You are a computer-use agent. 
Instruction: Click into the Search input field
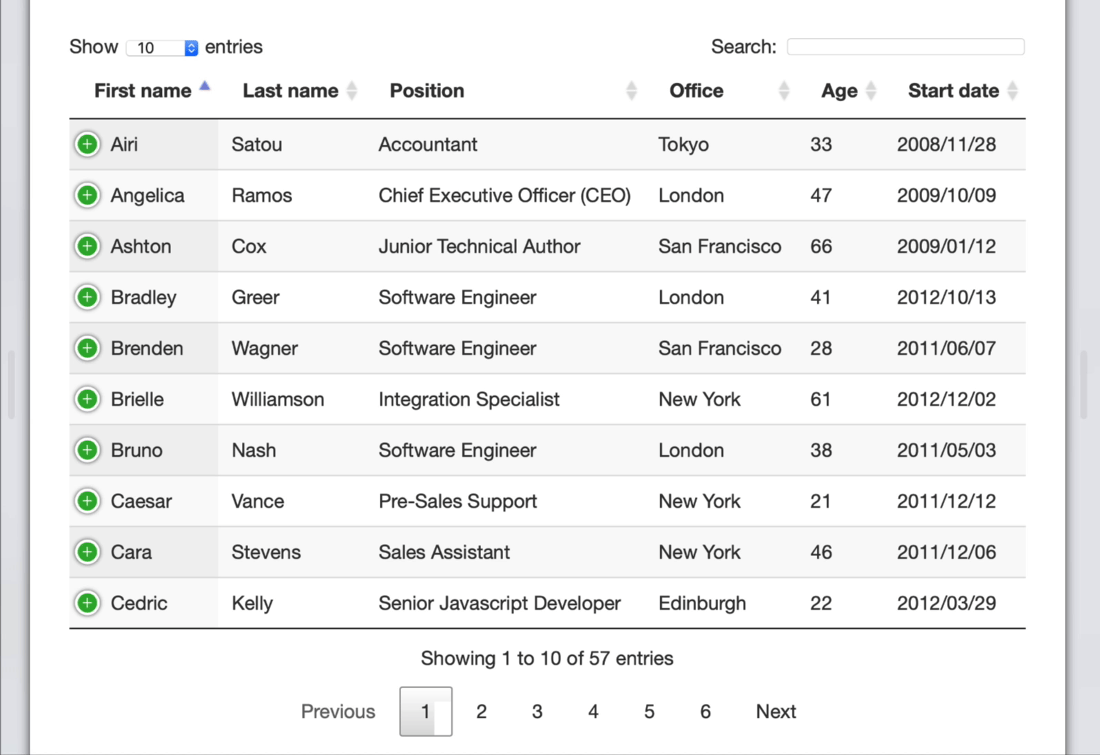tap(905, 47)
